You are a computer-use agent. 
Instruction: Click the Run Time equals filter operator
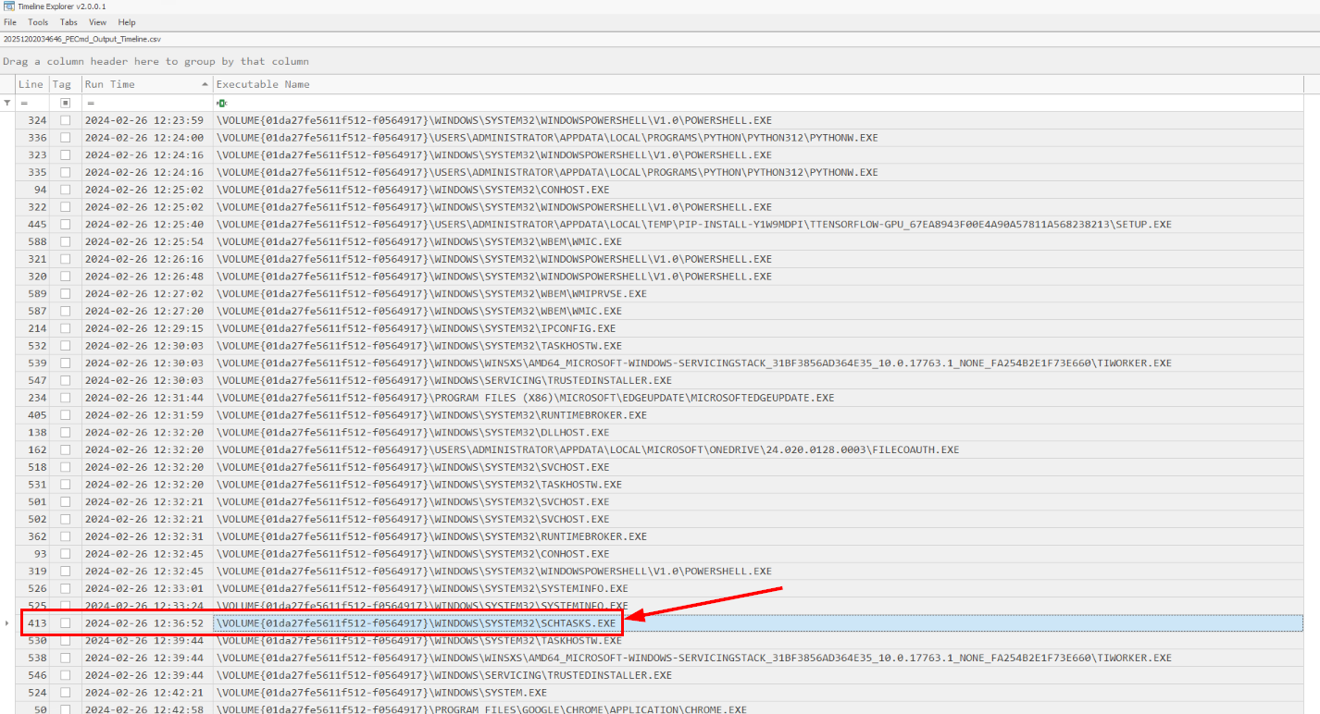tap(90, 103)
